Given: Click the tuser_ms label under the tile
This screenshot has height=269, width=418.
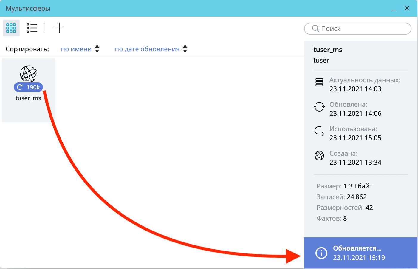Looking at the screenshot, I should pyautogui.click(x=28, y=98).
